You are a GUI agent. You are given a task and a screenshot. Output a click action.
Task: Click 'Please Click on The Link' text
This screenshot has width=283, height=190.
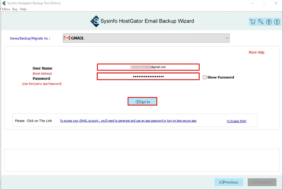33,121
